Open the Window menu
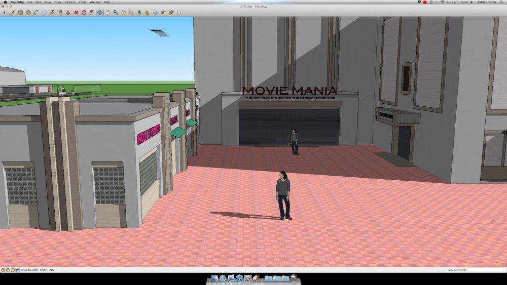 [x=95, y=2]
